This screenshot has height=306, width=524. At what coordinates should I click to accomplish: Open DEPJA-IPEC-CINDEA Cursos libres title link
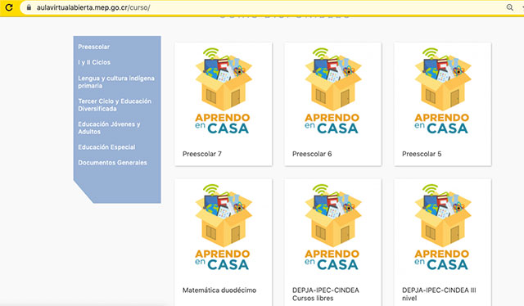(x=326, y=294)
